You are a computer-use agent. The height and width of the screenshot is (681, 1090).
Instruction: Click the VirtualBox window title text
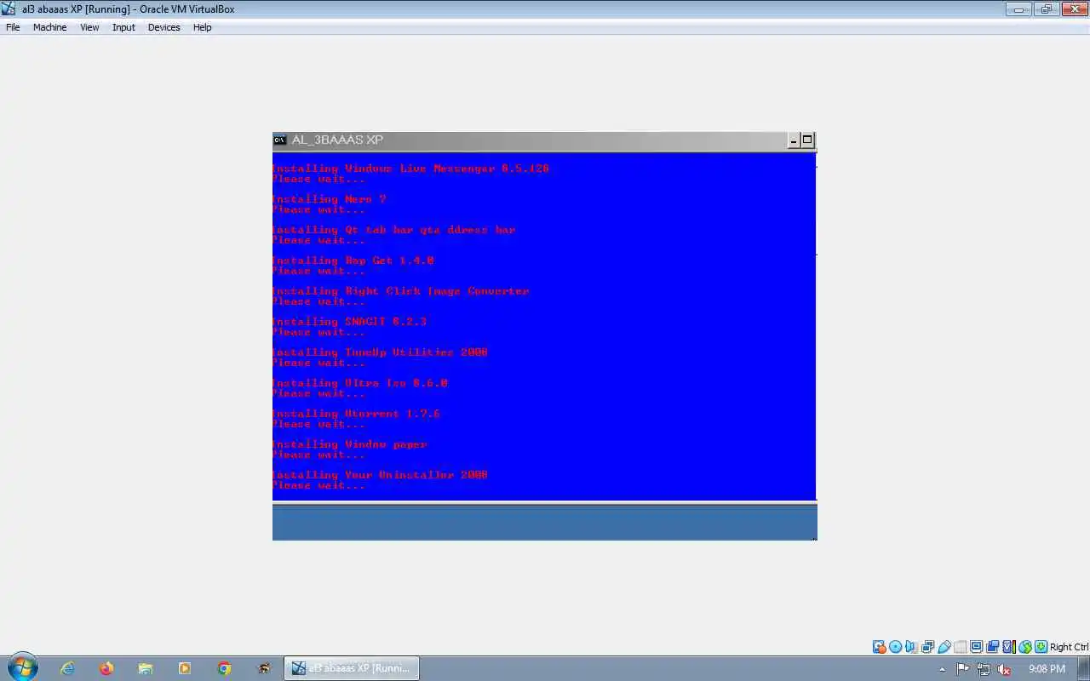point(129,9)
